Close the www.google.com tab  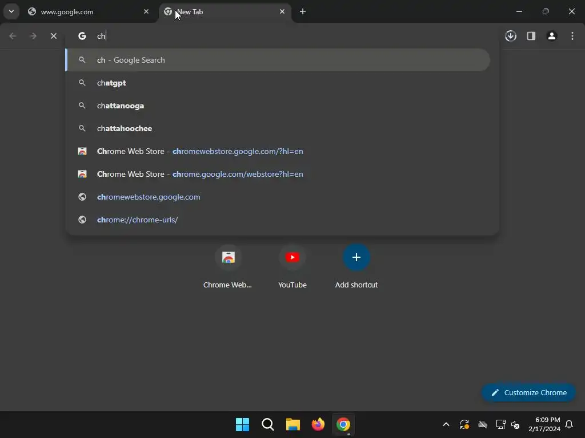pos(146,11)
